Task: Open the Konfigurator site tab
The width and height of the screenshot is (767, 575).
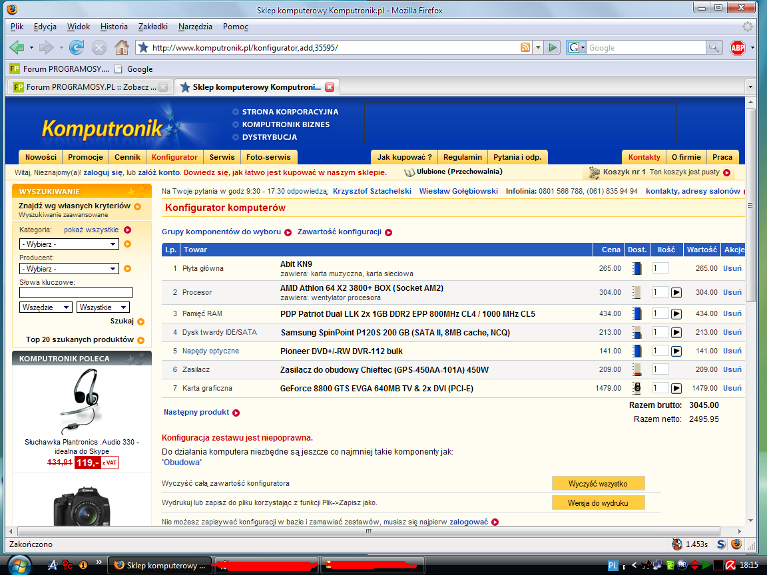Action: [x=174, y=157]
